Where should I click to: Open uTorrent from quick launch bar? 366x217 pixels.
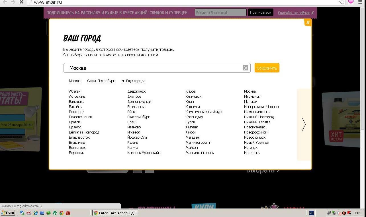tap(55, 213)
